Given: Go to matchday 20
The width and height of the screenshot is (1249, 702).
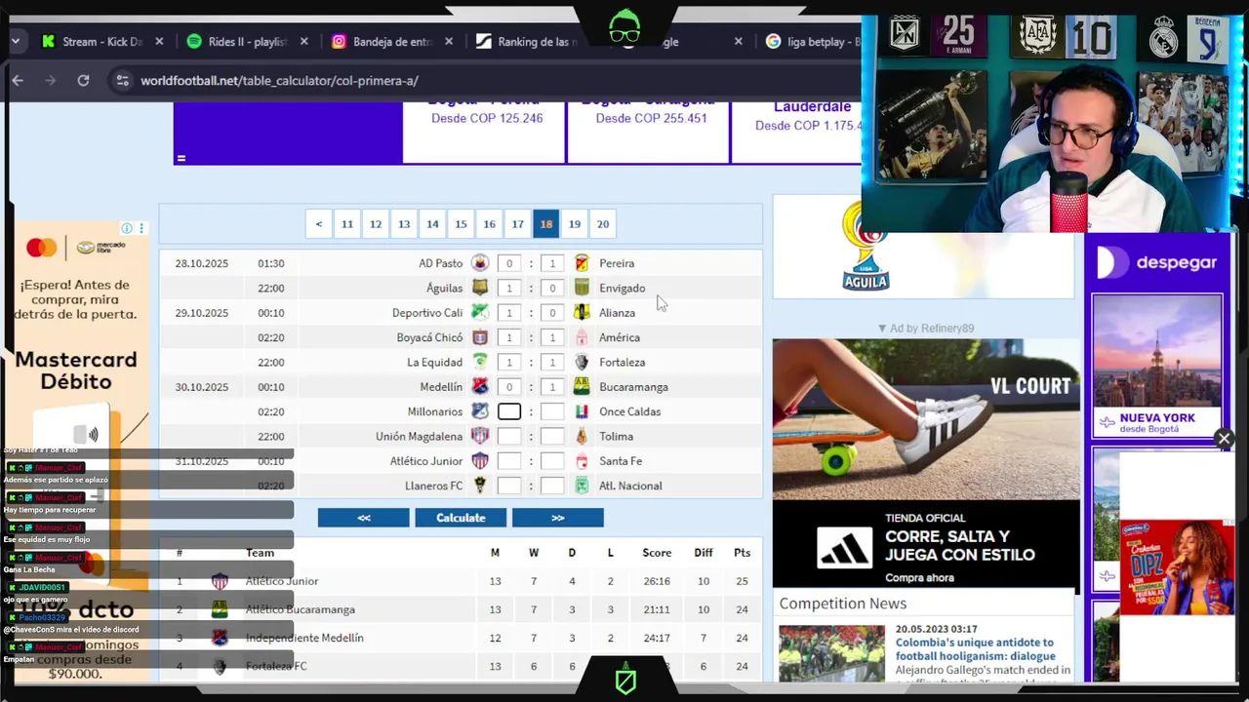Looking at the screenshot, I should pyautogui.click(x=603, y=224).
